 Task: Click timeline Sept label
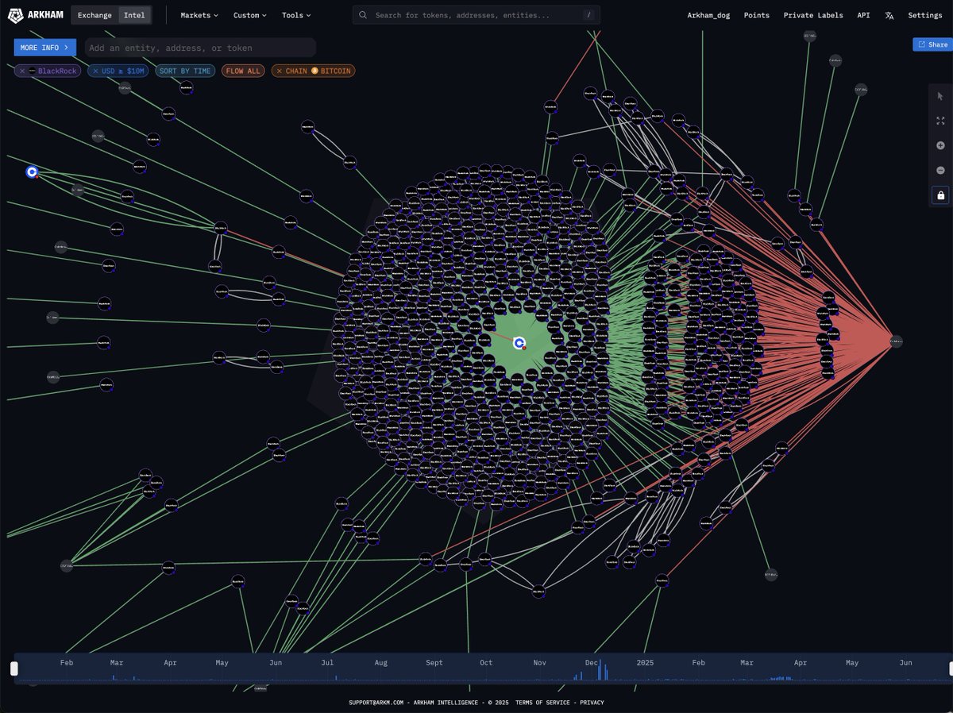pyautogui.click(x=434, y=662)
